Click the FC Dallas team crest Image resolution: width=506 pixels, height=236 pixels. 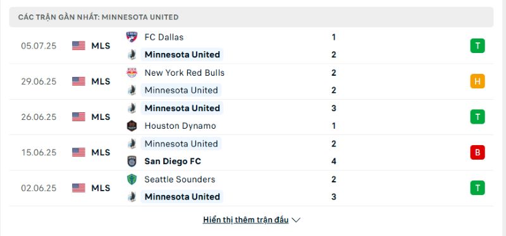click(132, 37)
